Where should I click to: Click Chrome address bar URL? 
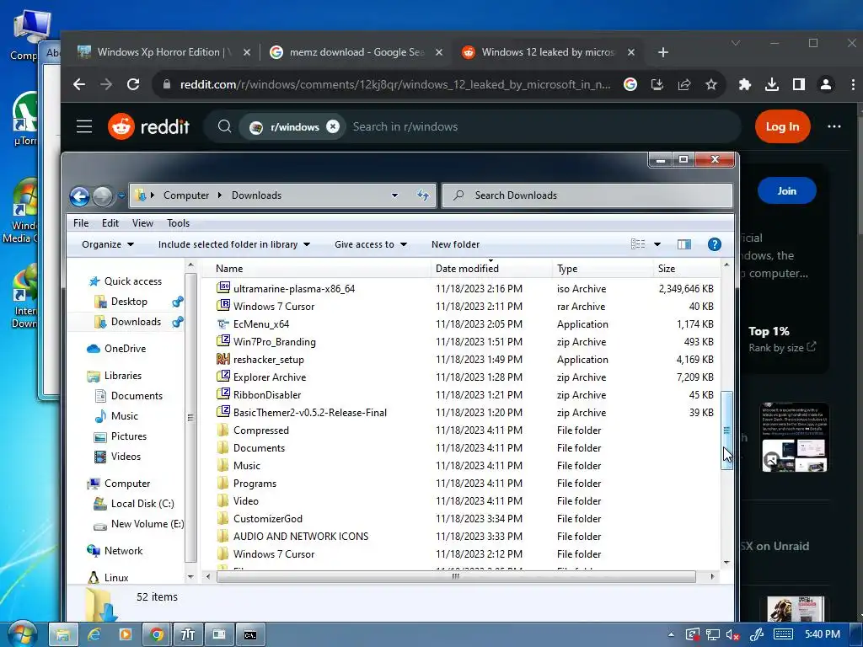[x=394, y=84]
